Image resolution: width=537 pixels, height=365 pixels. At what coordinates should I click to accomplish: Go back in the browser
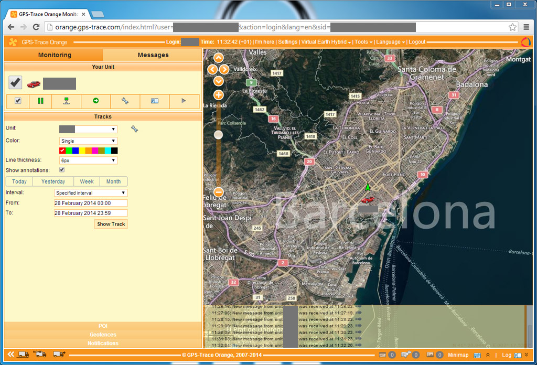coord(11,27)
